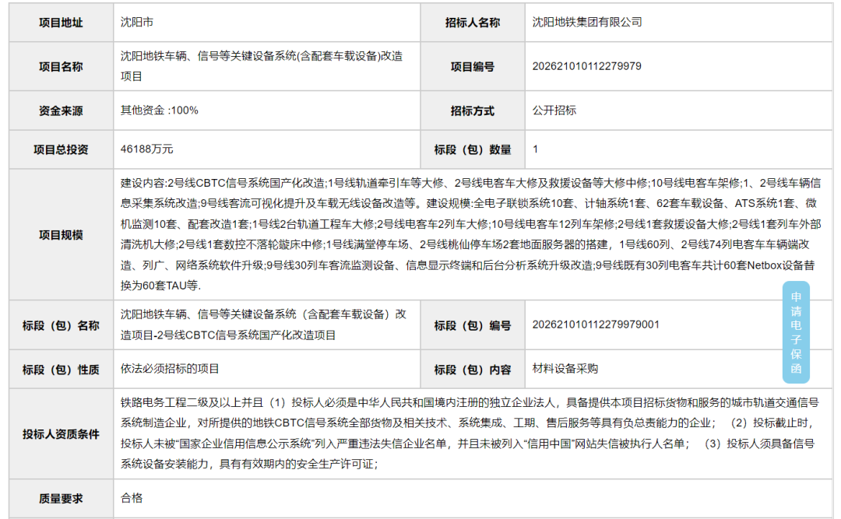The height and width of the screenshot is (519, 841).
Task: Click the 依法必须招标的项目 value
Action: [x=170, y=369]
